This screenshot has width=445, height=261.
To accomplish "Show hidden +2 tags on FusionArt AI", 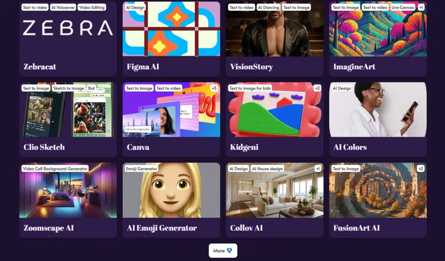I will [x=421, y=169].
